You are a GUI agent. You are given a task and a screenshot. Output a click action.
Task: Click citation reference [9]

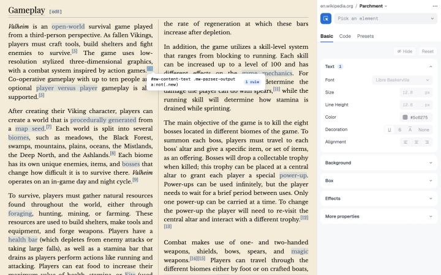pos(135,180)
